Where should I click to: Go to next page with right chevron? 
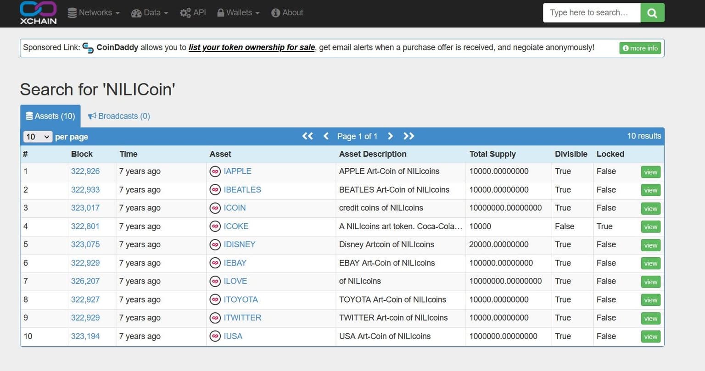pos(390,136)
